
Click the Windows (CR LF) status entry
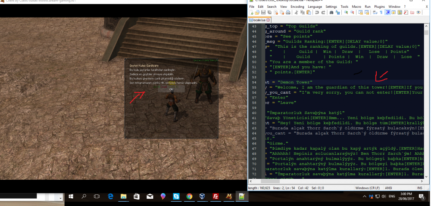point(368,188)
